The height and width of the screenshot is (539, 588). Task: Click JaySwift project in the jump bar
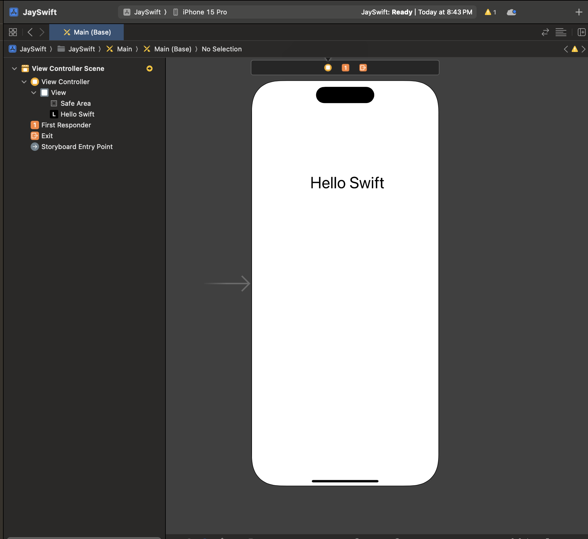tap(28, 49)
